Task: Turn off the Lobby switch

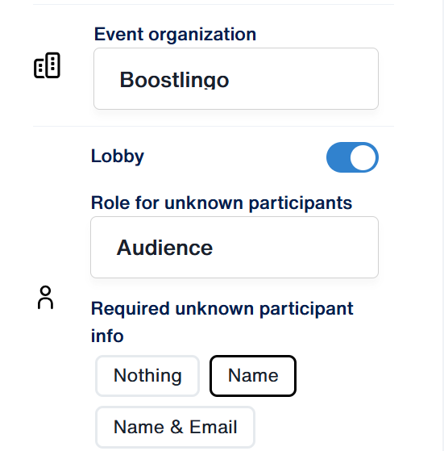Action: point(352,157)
